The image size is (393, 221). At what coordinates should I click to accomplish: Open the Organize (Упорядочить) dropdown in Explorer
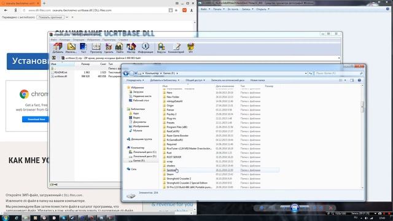click(x=135, y=80)
